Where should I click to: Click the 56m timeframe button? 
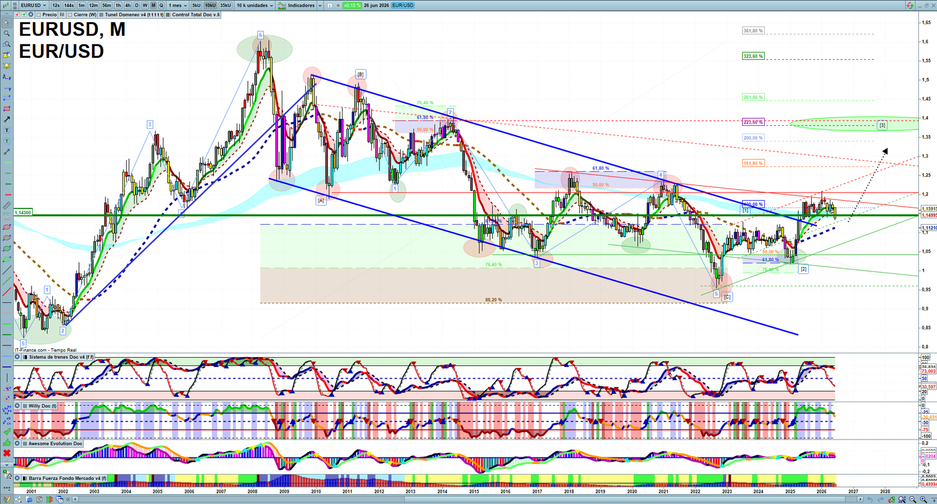pyautogui.click(x=106, y=5)
